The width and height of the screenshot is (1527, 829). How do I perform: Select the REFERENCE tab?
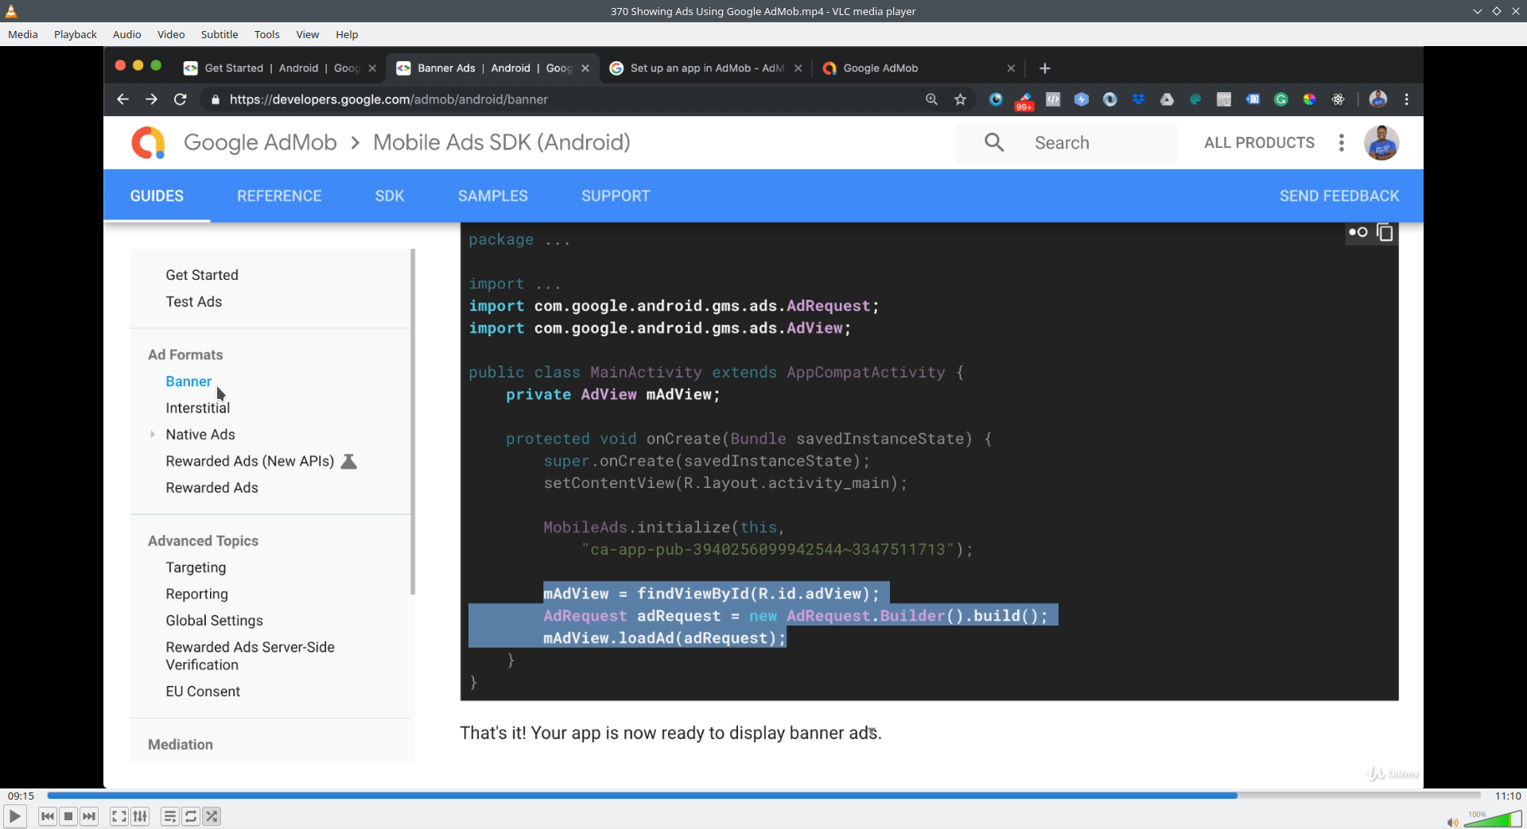point(279,196)
